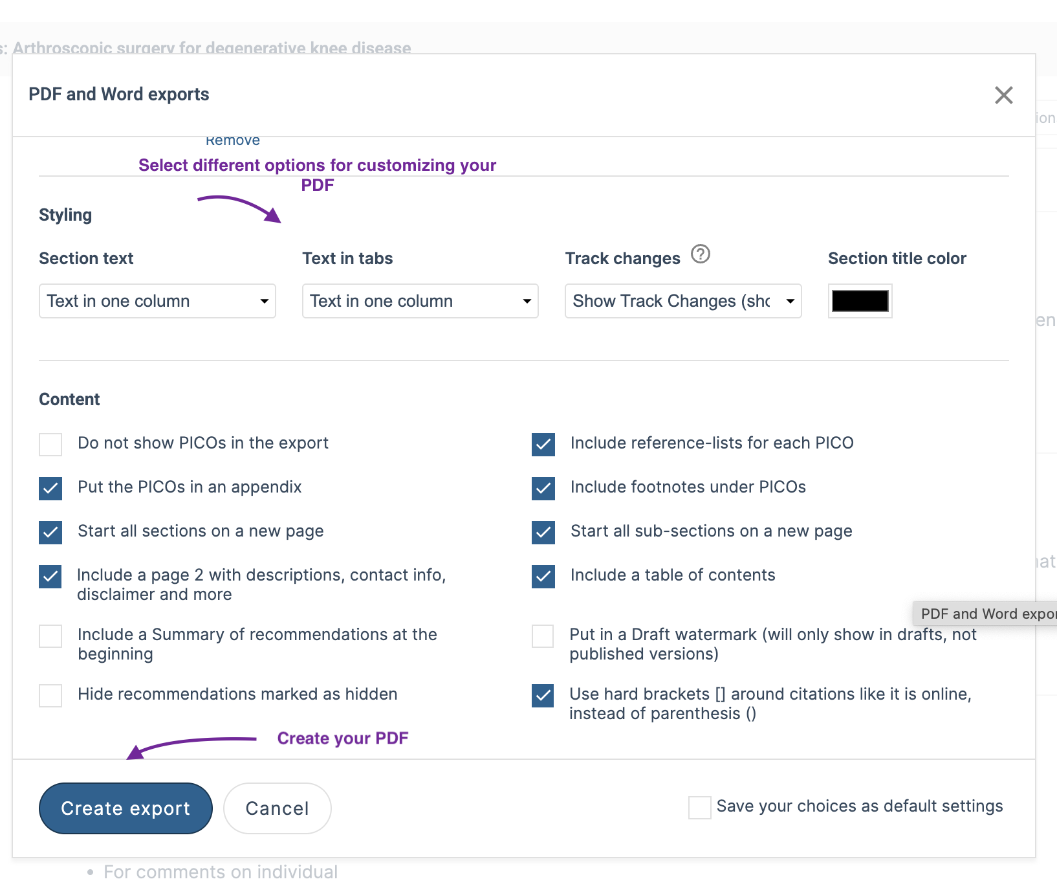Close the PDF and Word exports dialog

coord(1003,95)
